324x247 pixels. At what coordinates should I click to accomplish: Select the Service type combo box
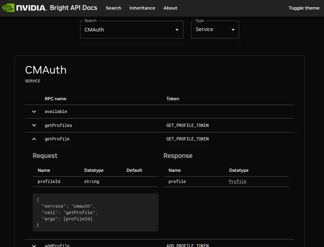tap(215, 29)
